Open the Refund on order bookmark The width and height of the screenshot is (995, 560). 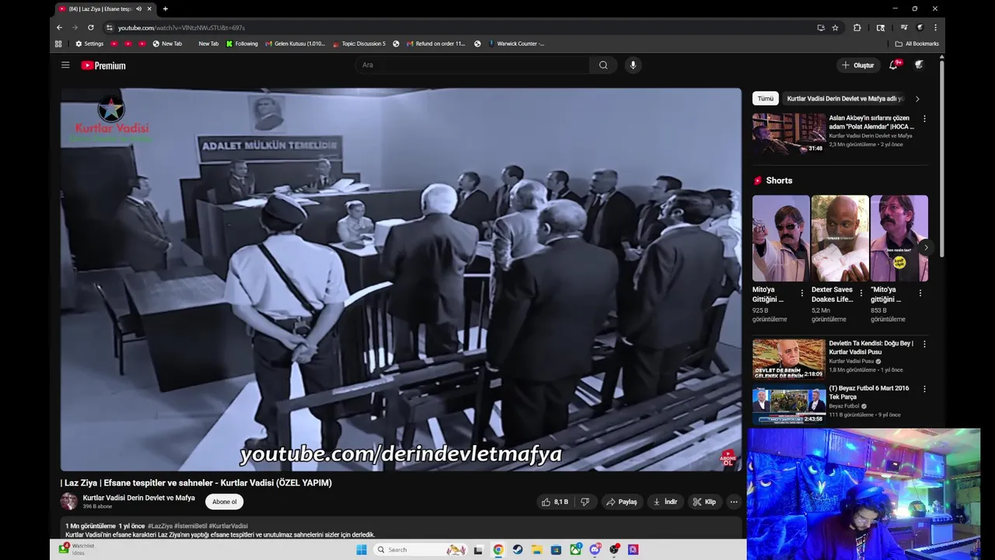click(x=435, y=44)
